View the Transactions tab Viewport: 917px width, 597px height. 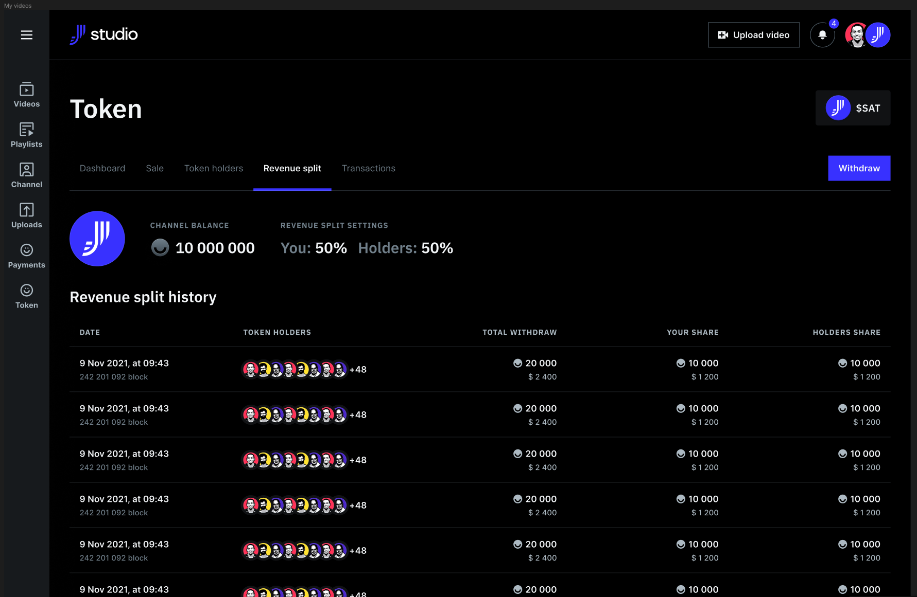369,168
